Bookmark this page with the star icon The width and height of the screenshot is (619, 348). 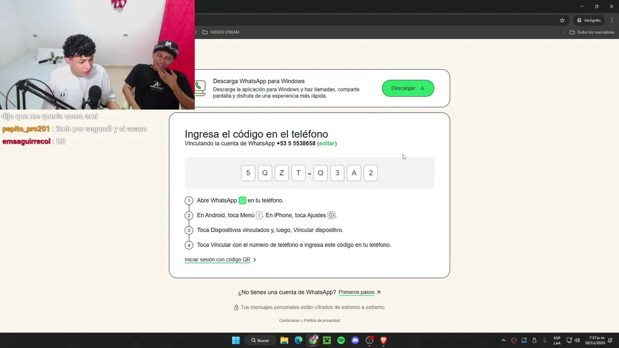pos(562,20)
